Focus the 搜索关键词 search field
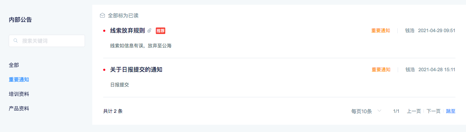The height and width of the screenshot is (132, 466). [47, 41]
